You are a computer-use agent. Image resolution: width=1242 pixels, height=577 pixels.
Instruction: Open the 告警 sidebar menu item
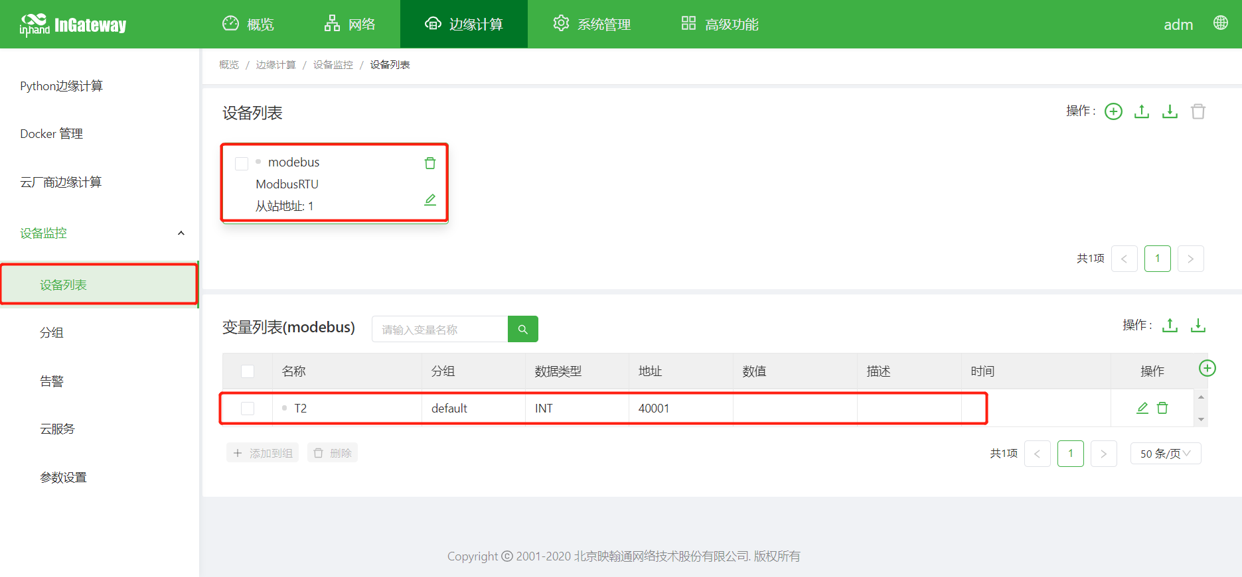pyautogui.click(x=52, y=381)
